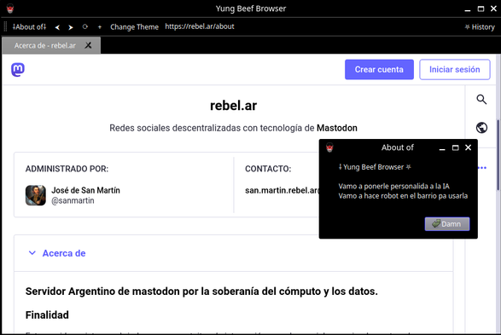Dismiss the About dialog with the 'Damn' button

pos(447,224)
